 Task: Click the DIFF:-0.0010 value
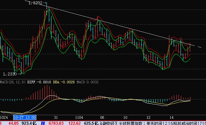(39, 82)
